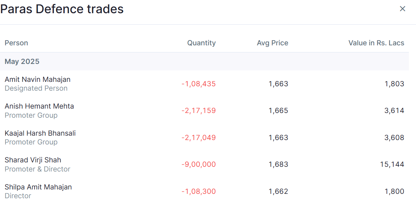Click the Value in Rs. Lacs header
The width and height of the screenshot is (416, 205).
(x=376, y=43)
